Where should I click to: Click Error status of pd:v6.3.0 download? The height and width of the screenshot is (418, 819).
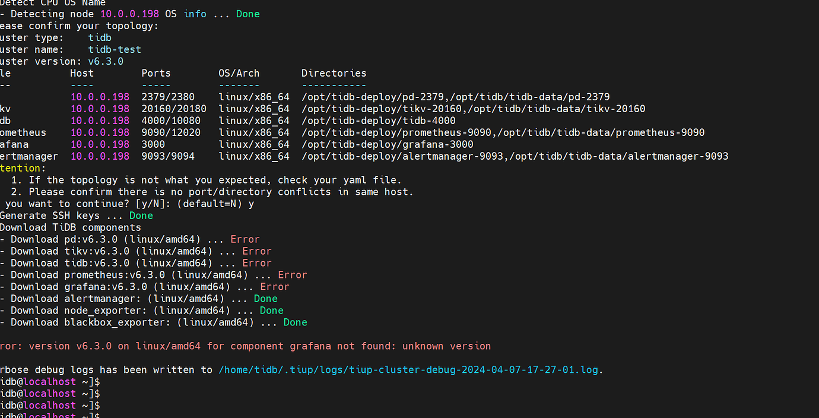coord(245,240)
